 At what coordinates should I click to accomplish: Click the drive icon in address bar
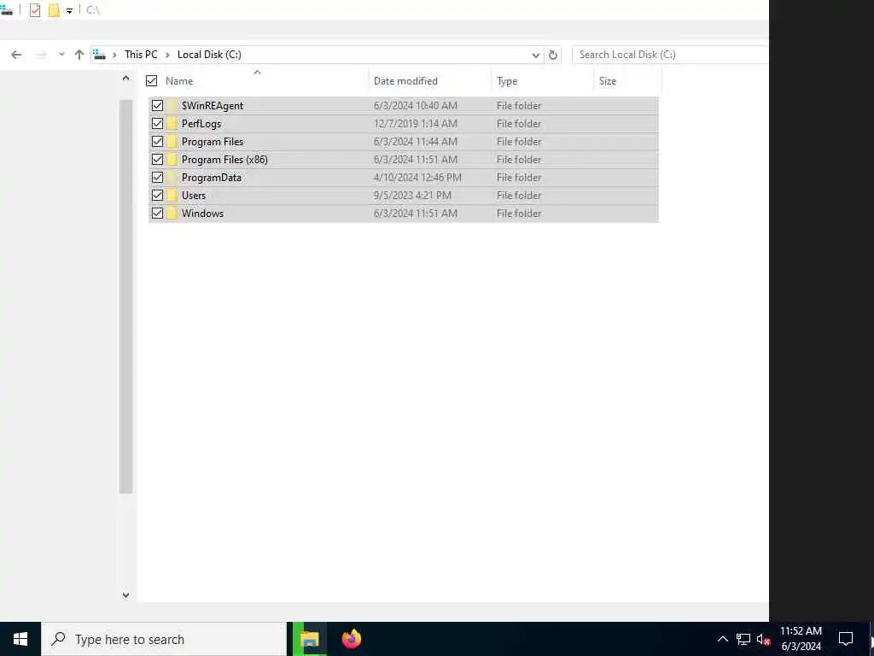click(x=100, y=55)
